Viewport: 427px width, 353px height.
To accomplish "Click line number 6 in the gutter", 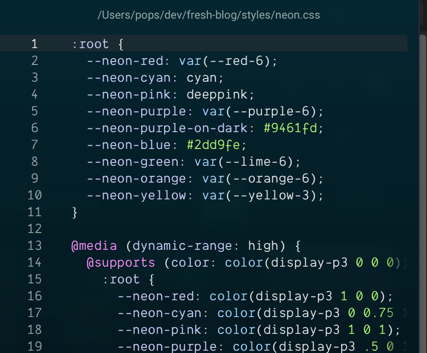I will click(x=34, y=128).
